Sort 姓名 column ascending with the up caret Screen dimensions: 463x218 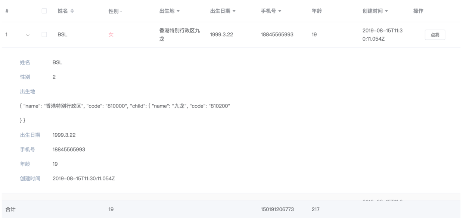click(72, 10)
